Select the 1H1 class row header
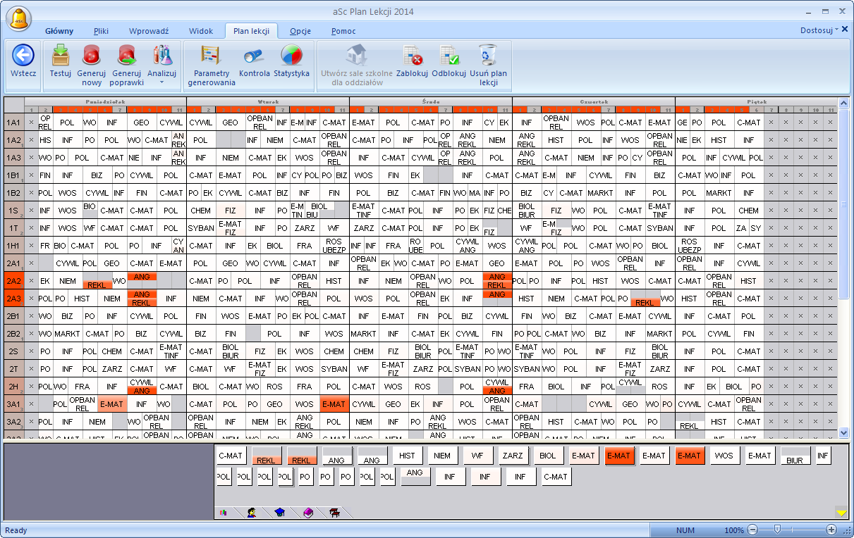 15,246
